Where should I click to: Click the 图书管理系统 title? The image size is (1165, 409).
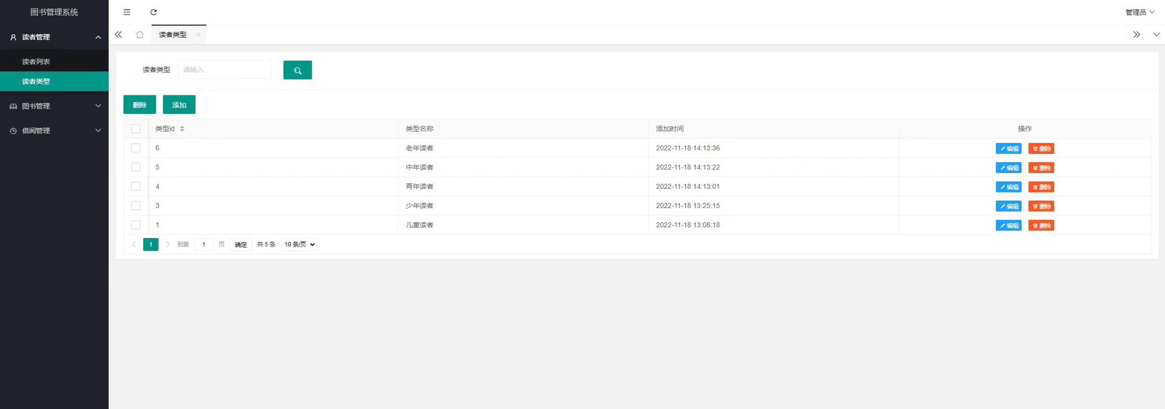click(54, 12)
